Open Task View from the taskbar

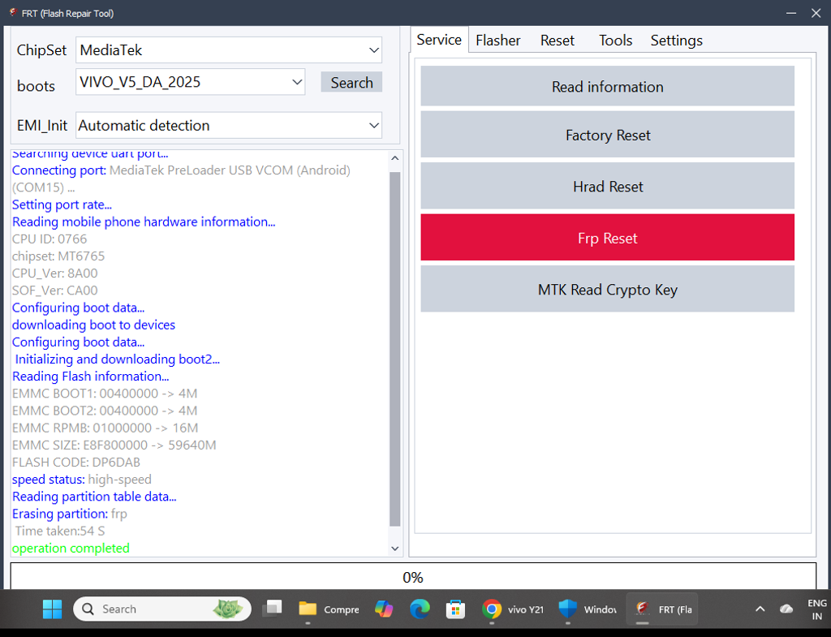[x=272, y=609]
